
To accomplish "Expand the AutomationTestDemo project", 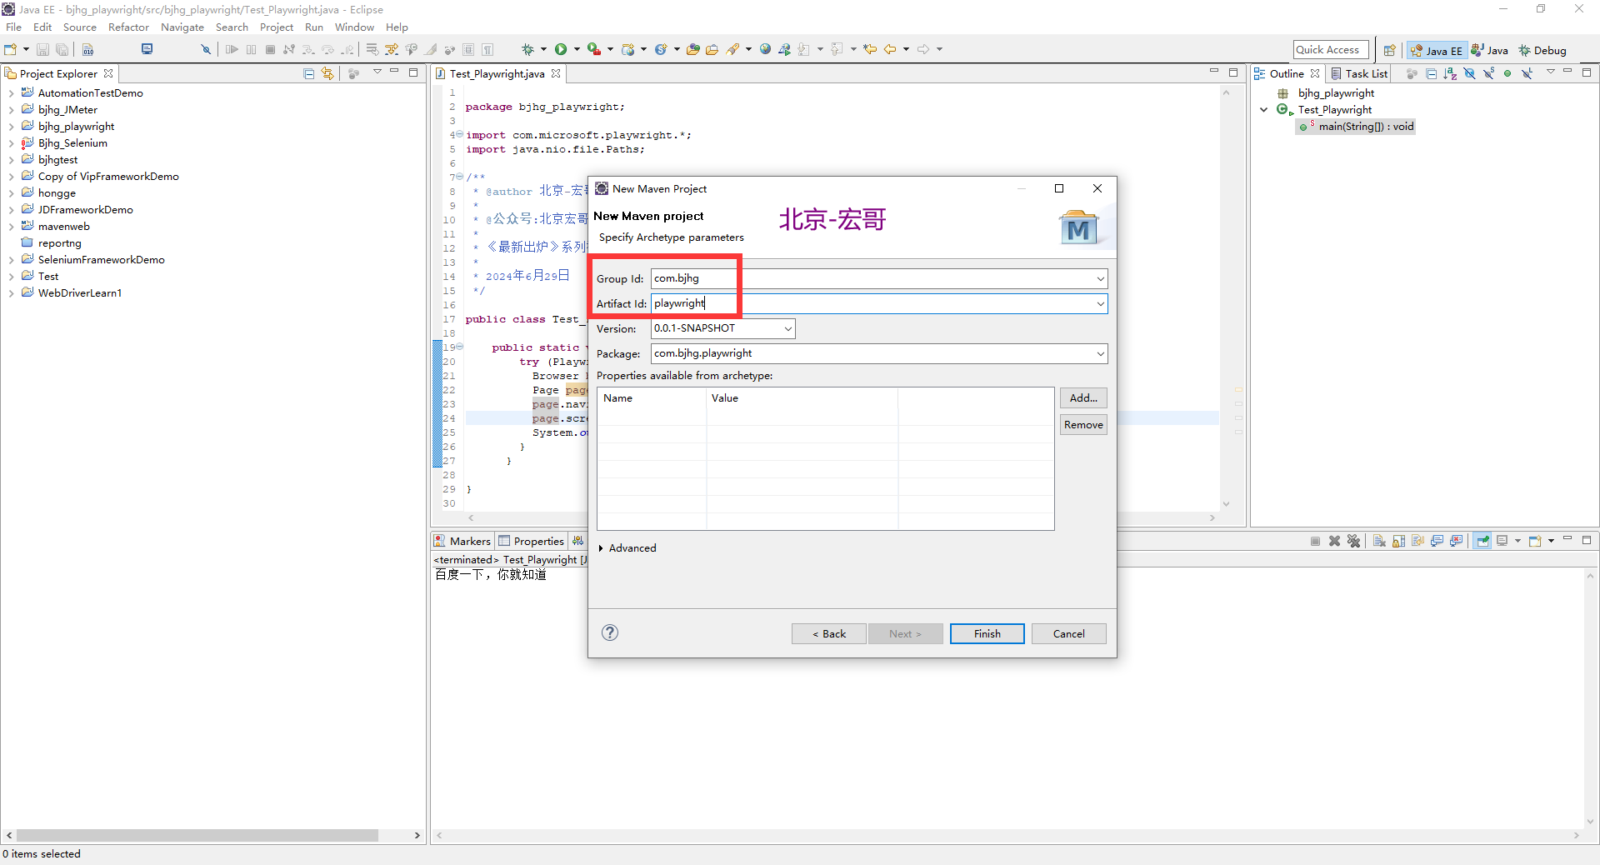I will pos(11,93).
